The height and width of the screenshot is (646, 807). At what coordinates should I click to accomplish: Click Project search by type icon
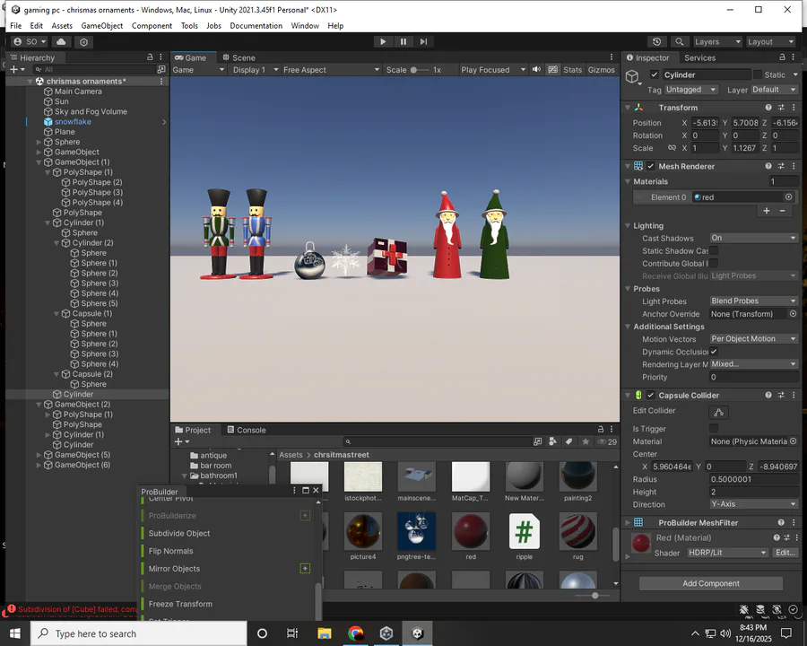click(x=552, y=441)
